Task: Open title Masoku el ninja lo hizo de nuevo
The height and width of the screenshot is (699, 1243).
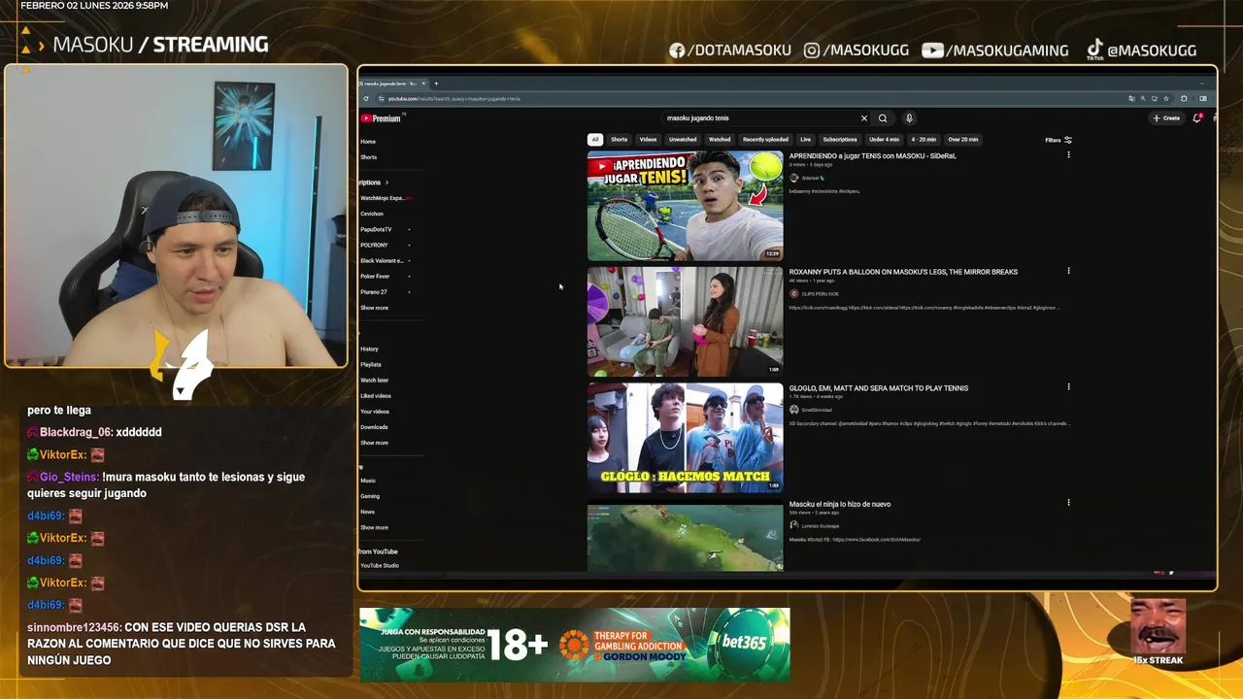Action: [x=840, y=504]
